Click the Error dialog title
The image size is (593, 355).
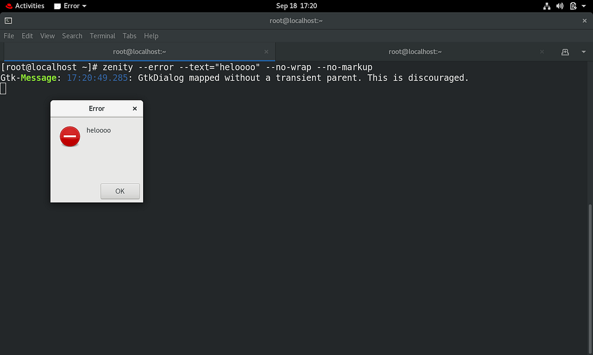97,109
